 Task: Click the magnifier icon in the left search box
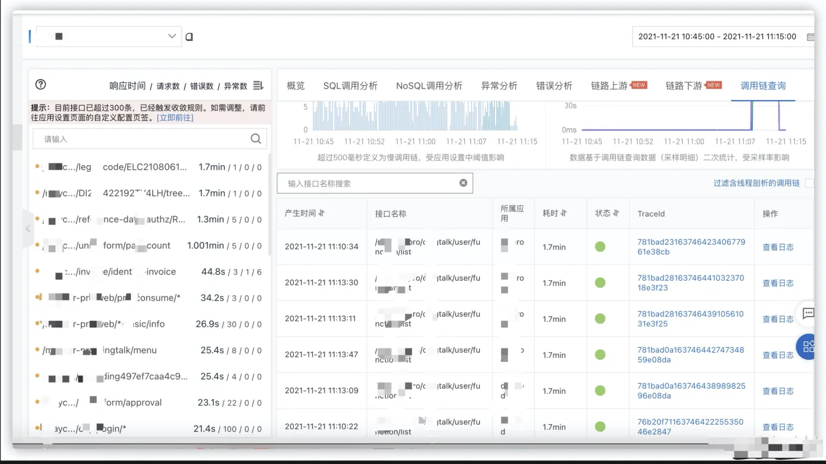pos(255,139)
